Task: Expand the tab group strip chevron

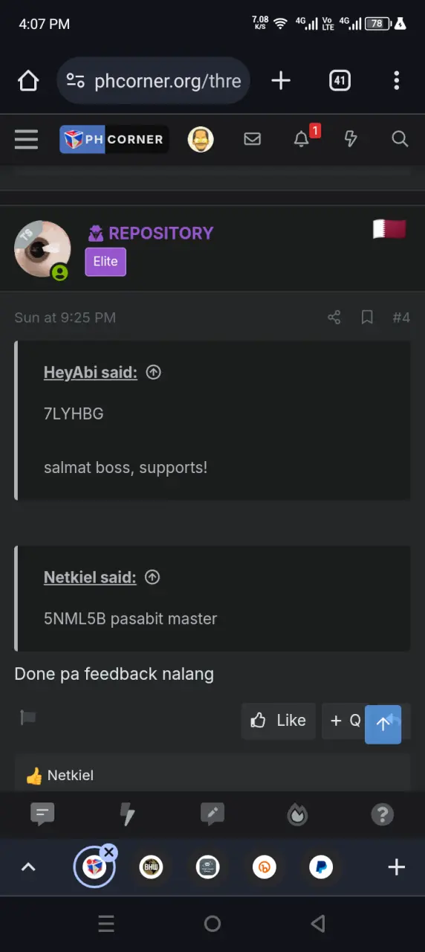Action: [x=28, y=867]
